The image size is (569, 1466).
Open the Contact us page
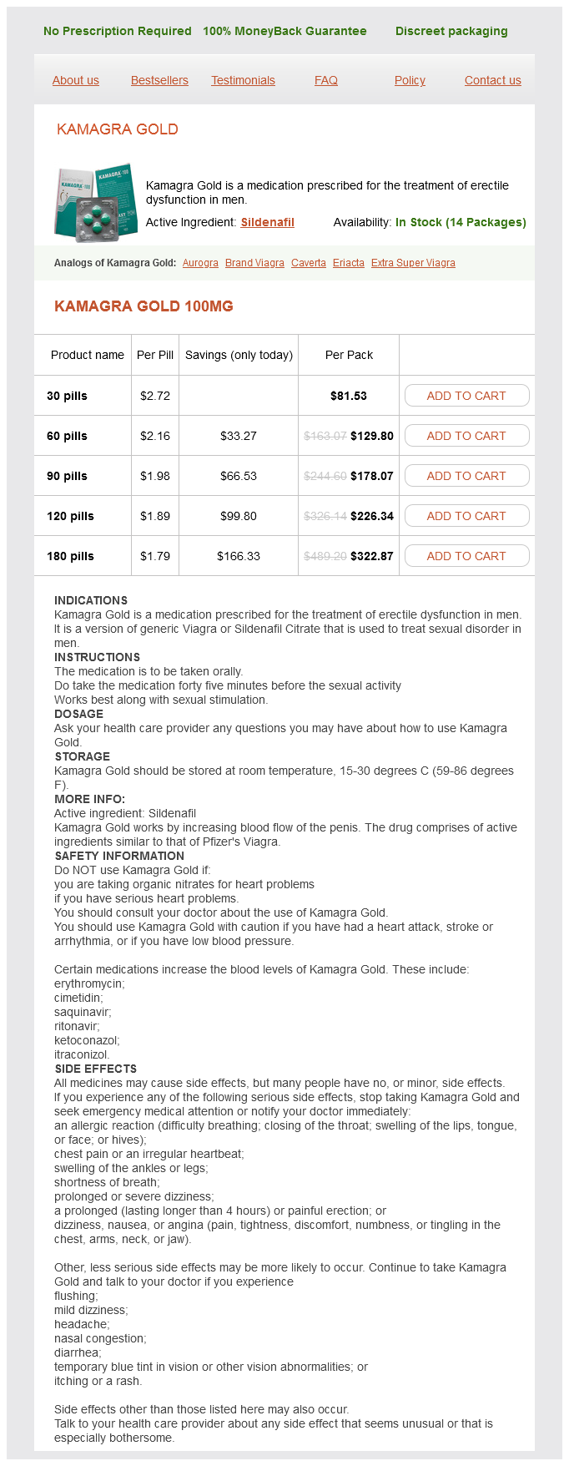[492, 80]
